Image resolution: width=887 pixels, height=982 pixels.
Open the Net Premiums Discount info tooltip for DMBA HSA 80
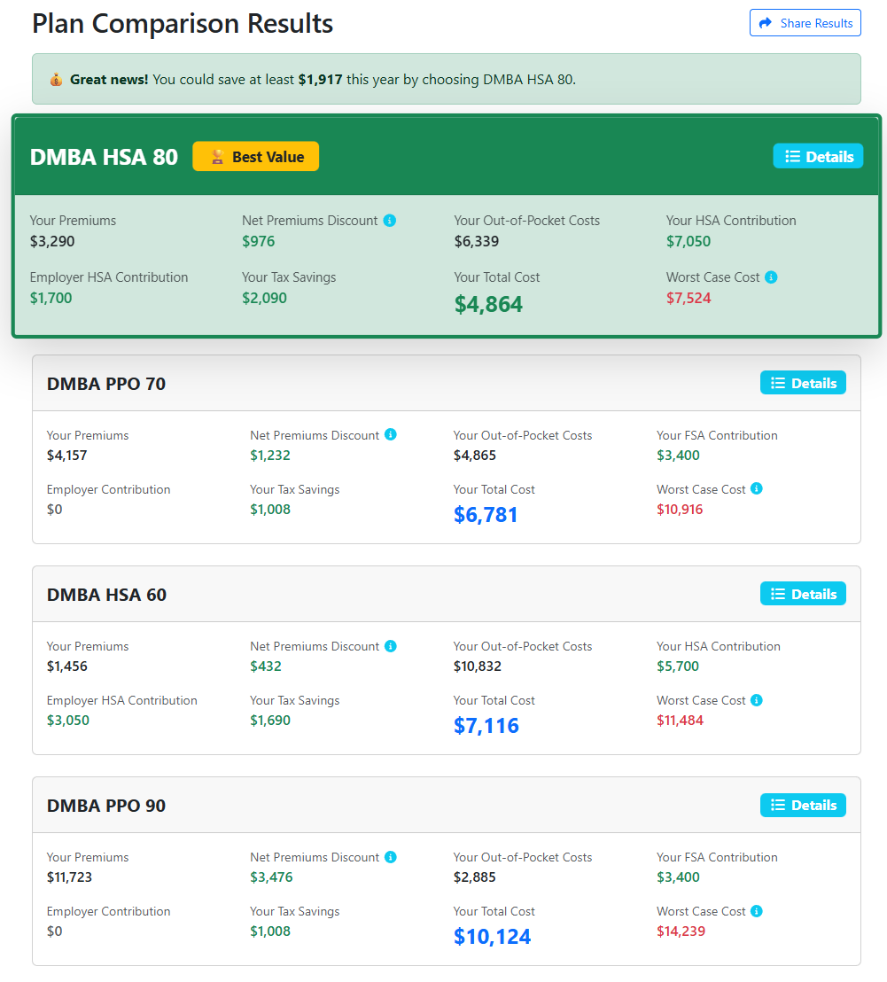pos(390,220)
